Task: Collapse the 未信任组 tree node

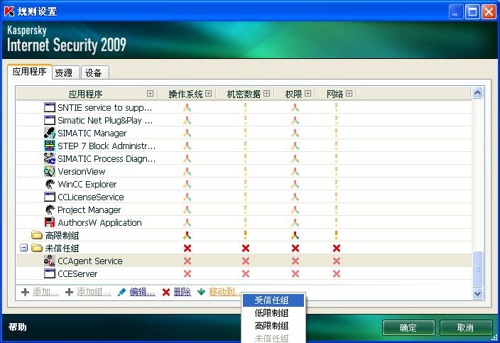Action: [x=23, y=248]
